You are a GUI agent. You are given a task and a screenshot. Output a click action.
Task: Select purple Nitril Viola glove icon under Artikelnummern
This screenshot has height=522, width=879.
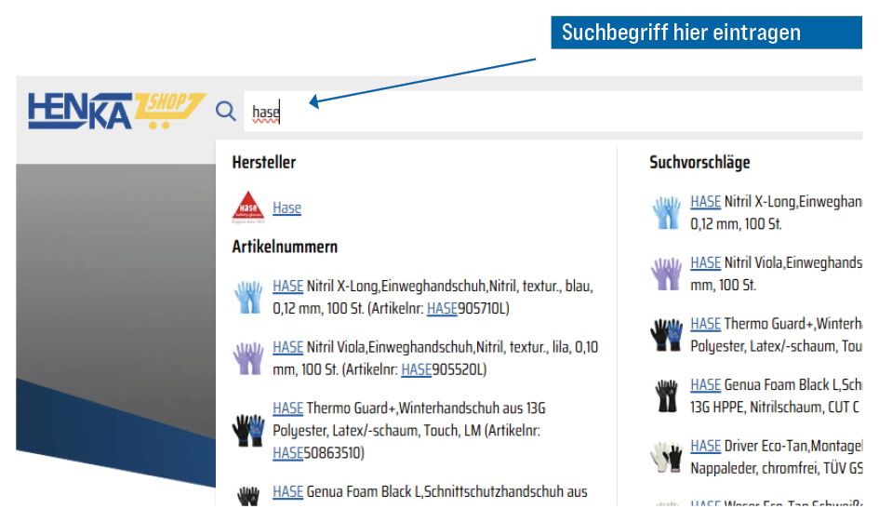coord(248,358)
